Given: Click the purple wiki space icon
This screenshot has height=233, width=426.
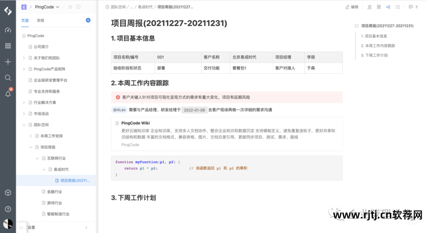Looking at the screenshot, I should pyautogui.click(x=24, y=7).
